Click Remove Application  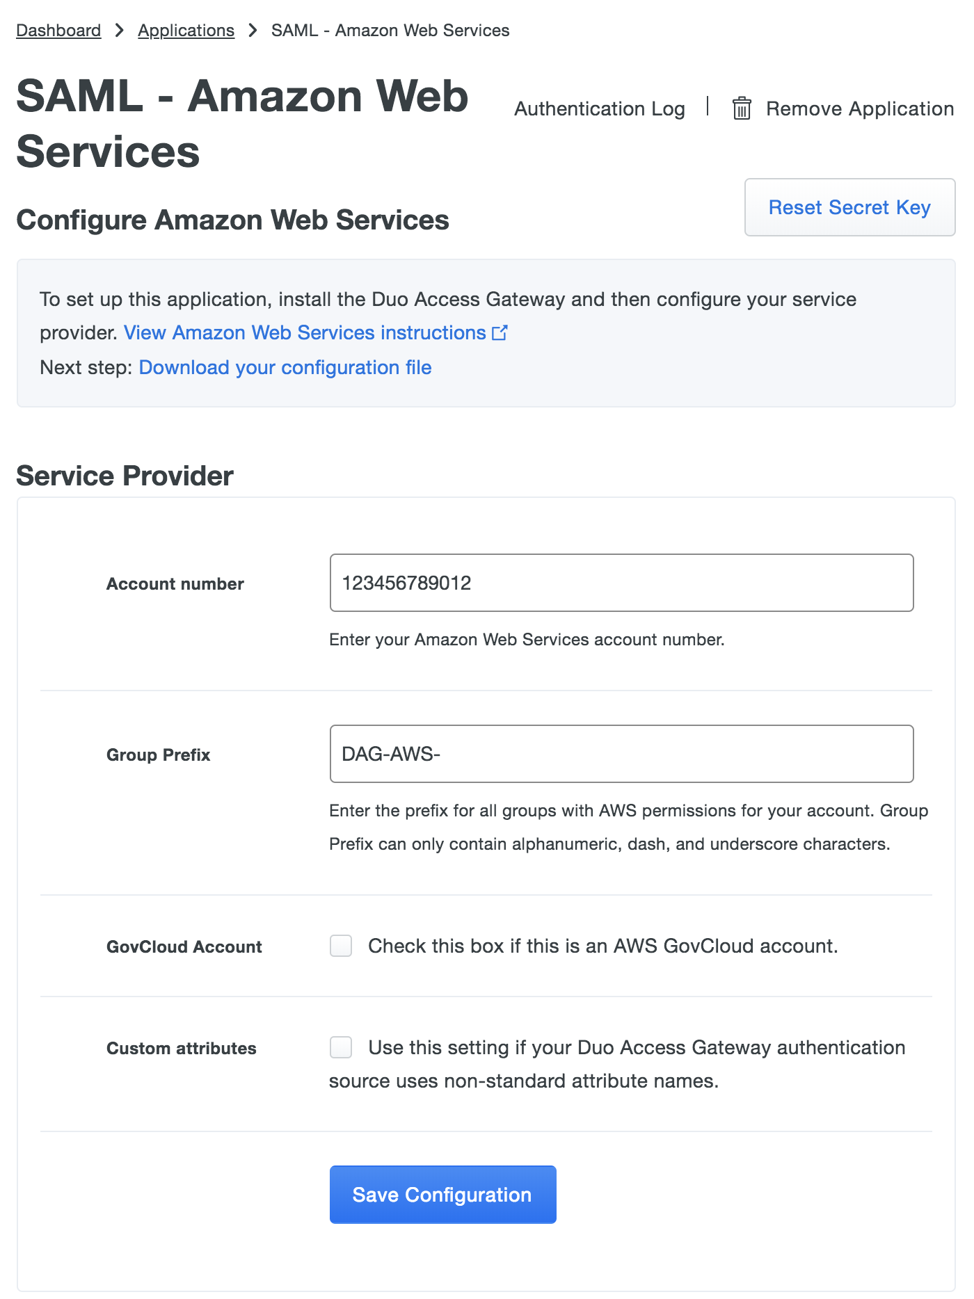pyautogui.click(x=859, y=108)
